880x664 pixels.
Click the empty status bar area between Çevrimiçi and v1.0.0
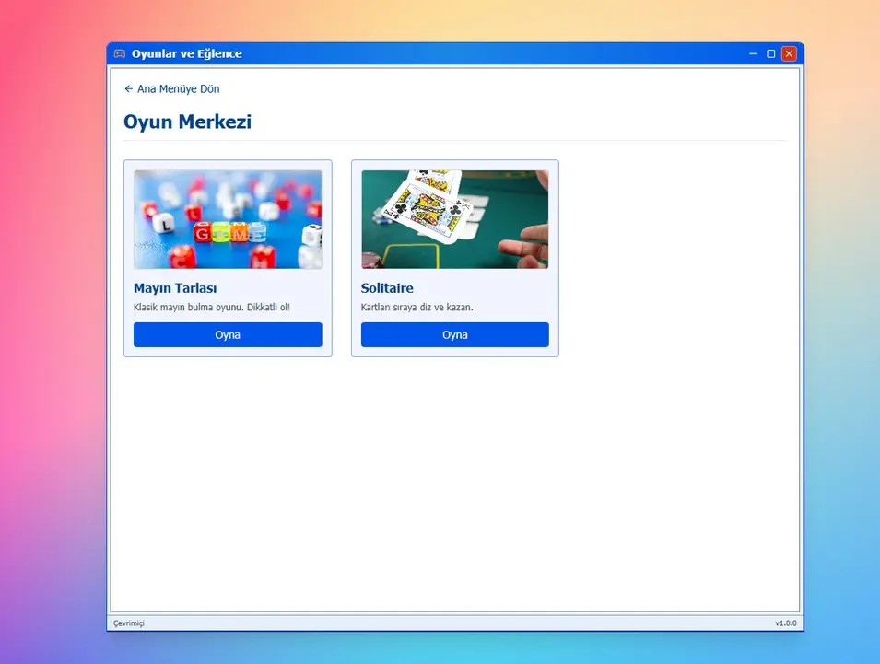click(x=456, y=623)
